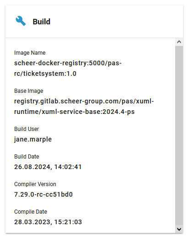This screenshot has height=238, width=188.
Task: Click the Compile Date label
Action: pos(31,212)
